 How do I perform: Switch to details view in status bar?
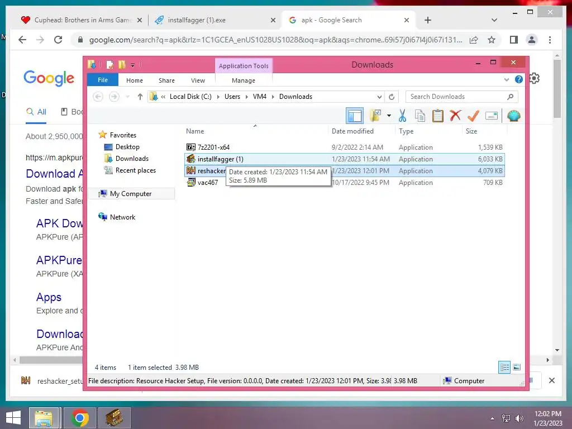[504, 367]
